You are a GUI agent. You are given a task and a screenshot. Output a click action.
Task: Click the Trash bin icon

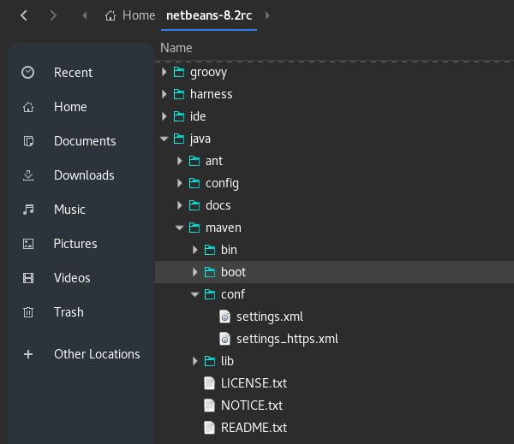[x=28, y=312]
